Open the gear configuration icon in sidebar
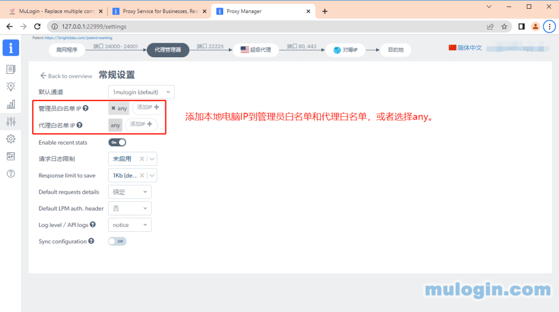This screenshot has width=559, height=312. (10, 139)
